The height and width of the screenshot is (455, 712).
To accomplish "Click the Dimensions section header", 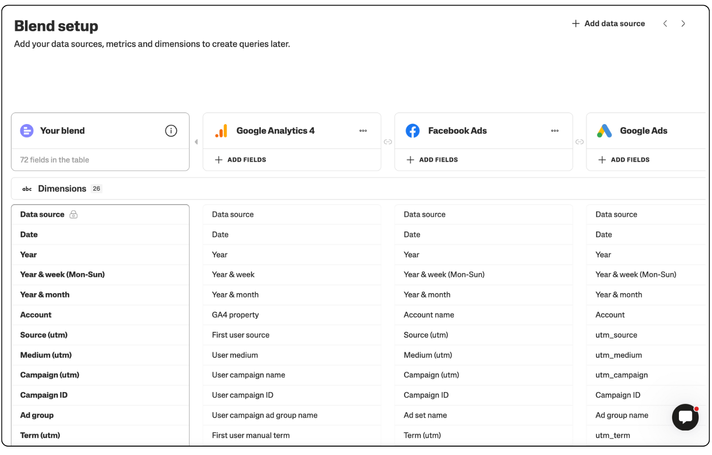I will 62,189.
